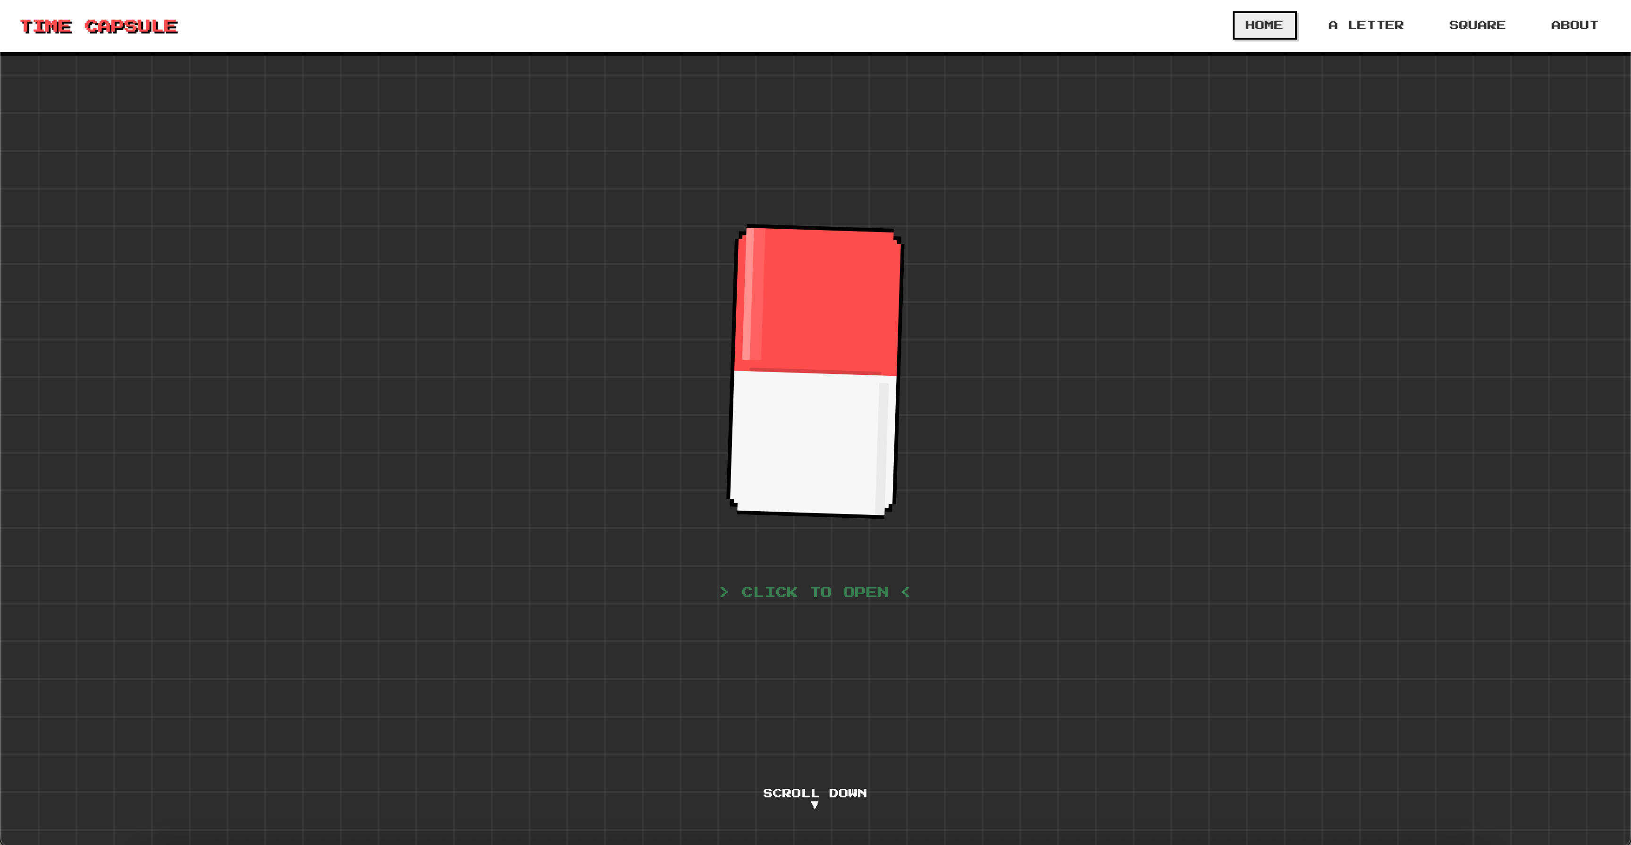Click the down arrow below Scroll Down

815,805
